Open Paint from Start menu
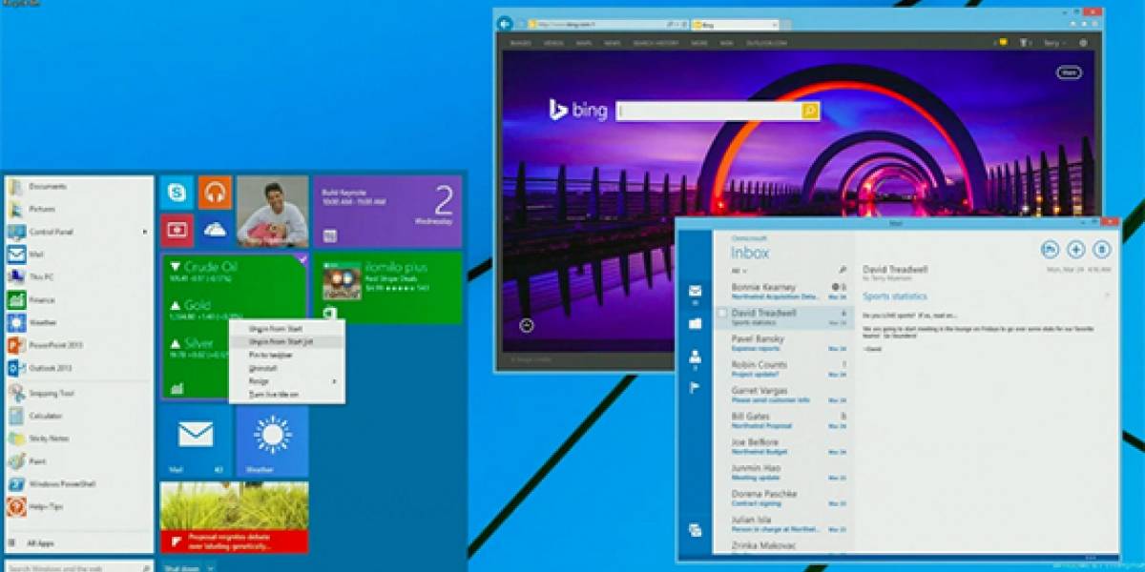This screenshot has height=572, width=1145. point(78,461)
